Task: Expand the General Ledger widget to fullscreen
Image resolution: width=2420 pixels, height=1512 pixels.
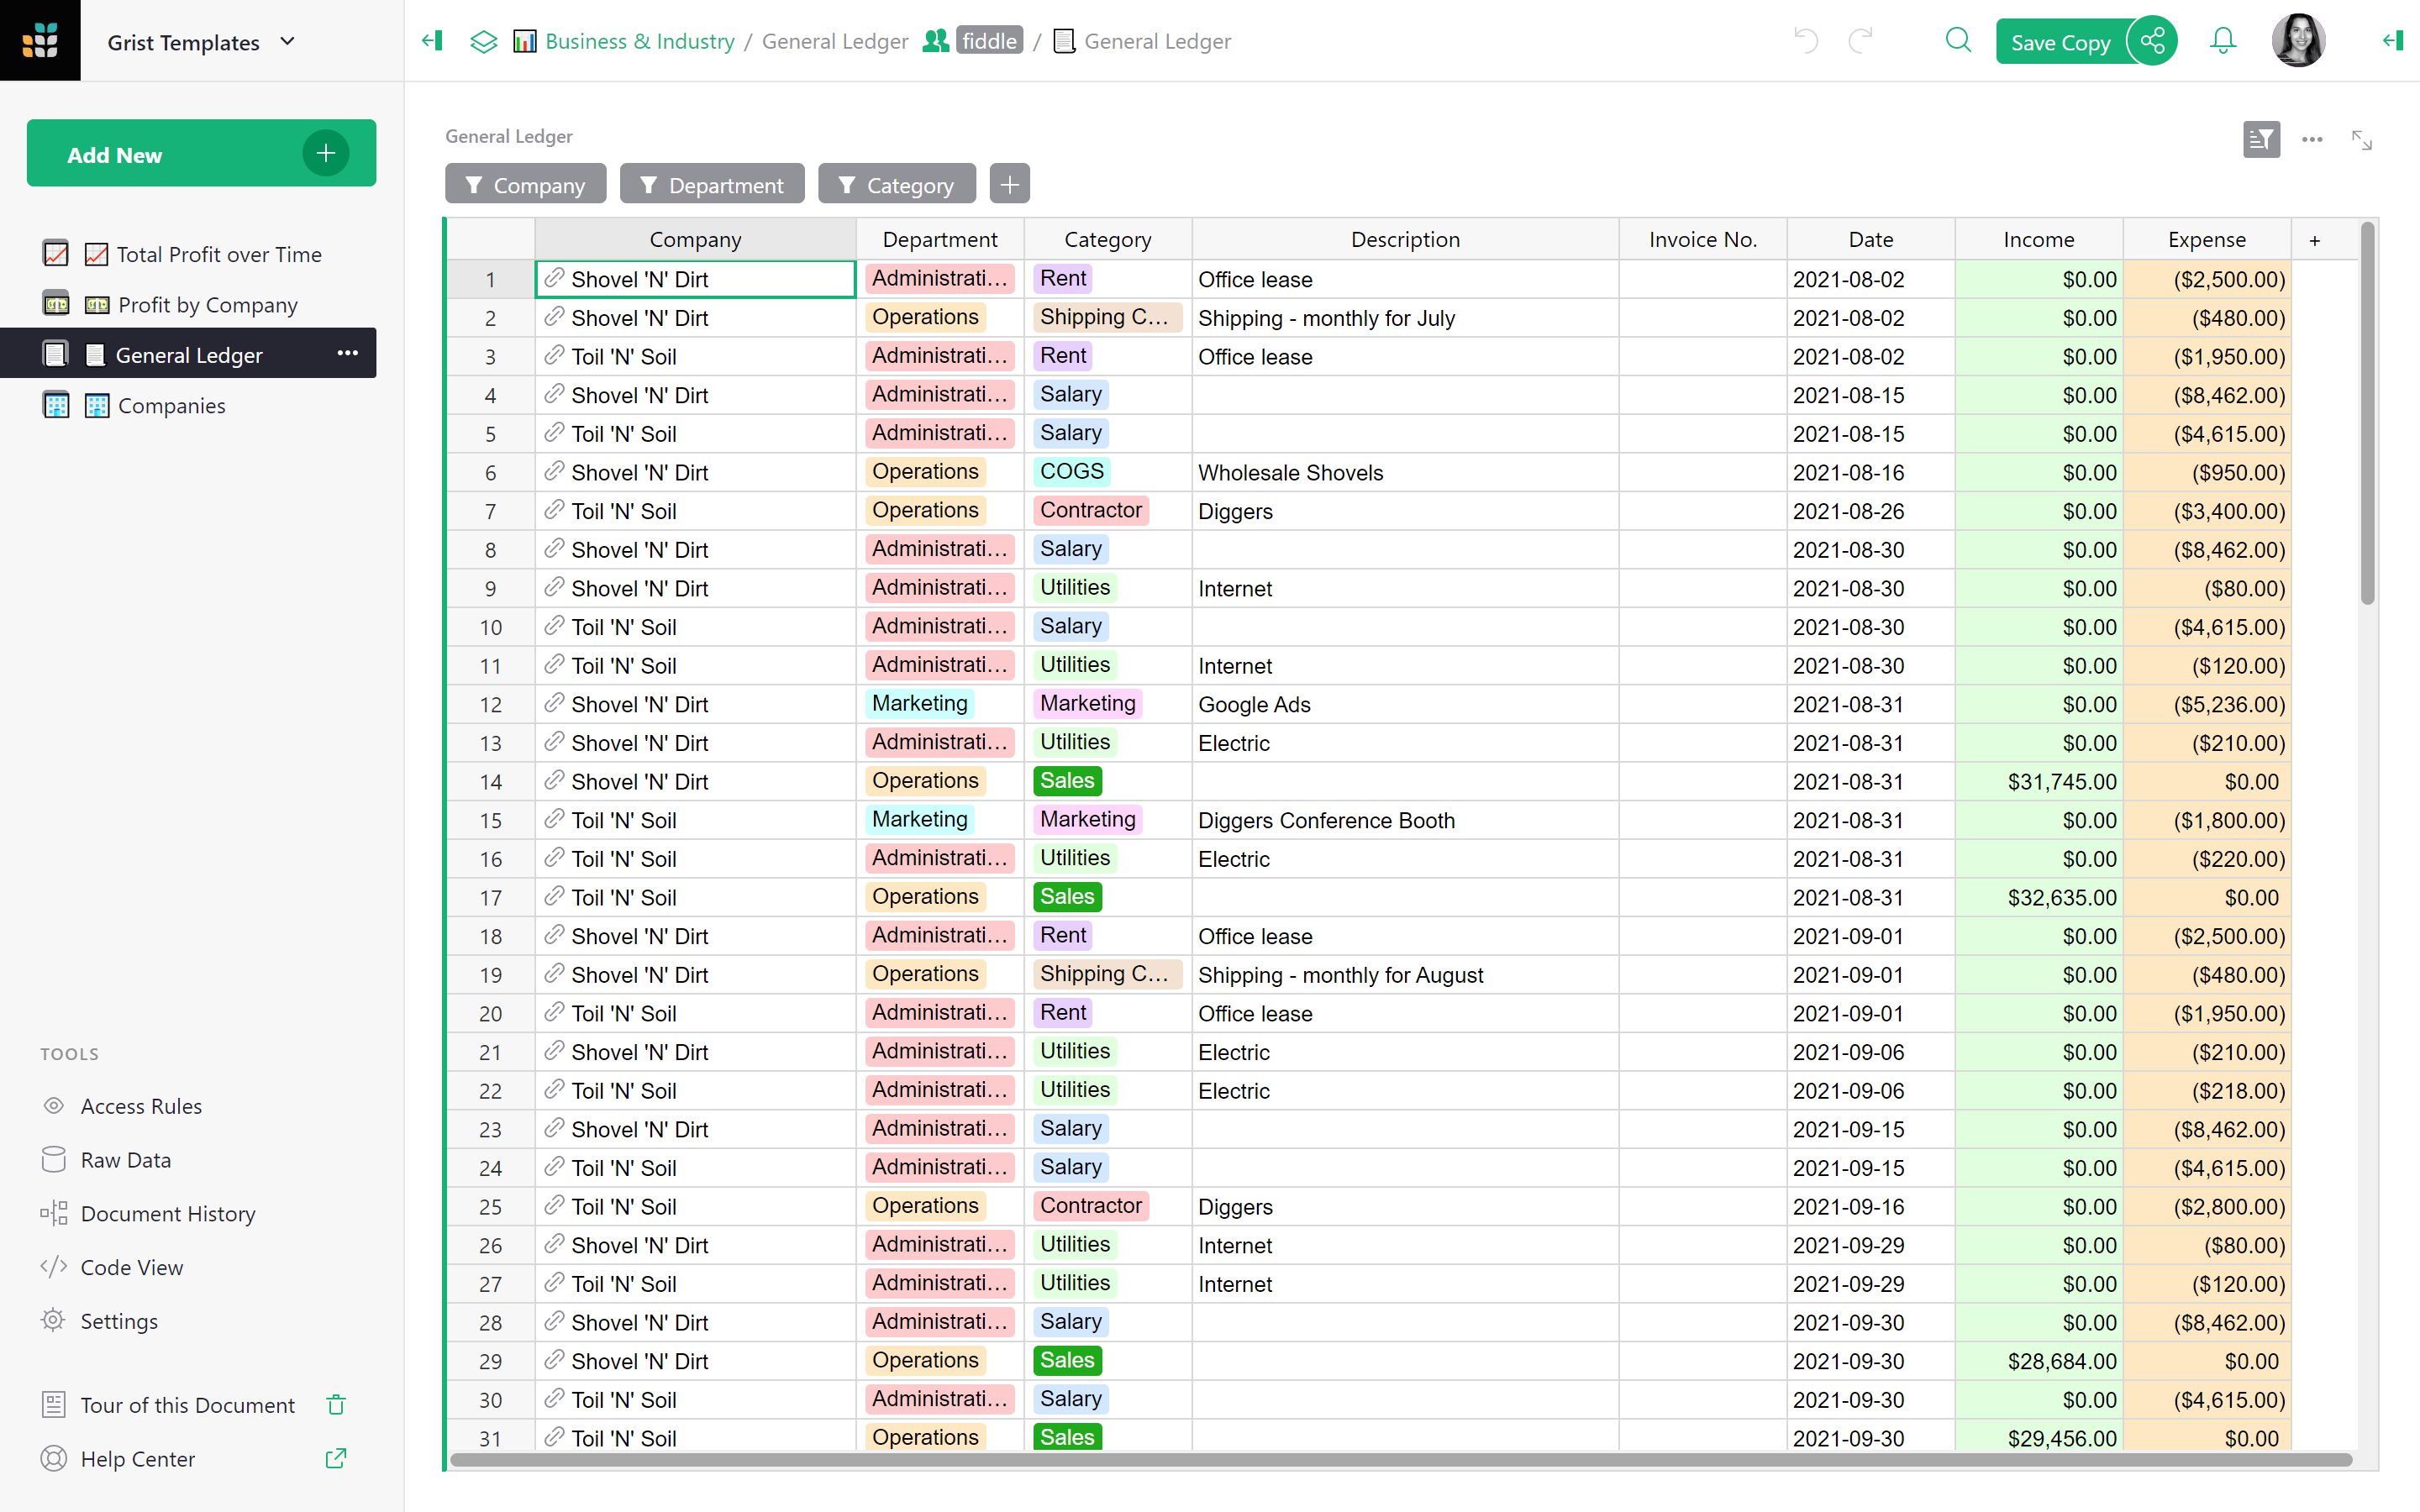Action: [2361, 140]
